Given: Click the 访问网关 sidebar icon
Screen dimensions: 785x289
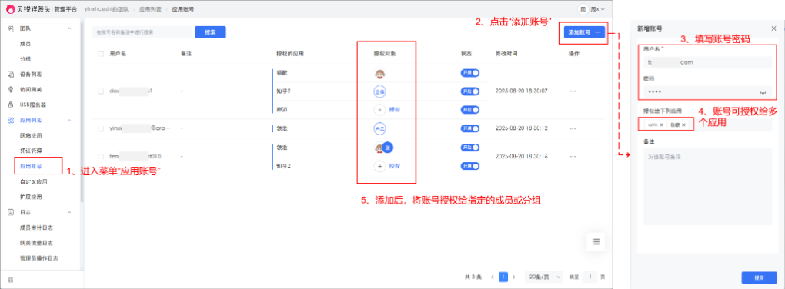Looking at the screenshot, I should (x=11, y=89).
